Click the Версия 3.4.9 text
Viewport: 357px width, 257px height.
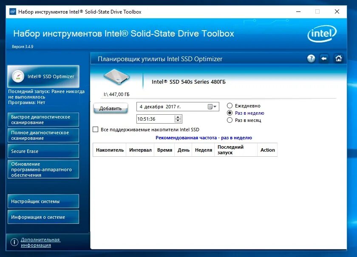[23, 46]
